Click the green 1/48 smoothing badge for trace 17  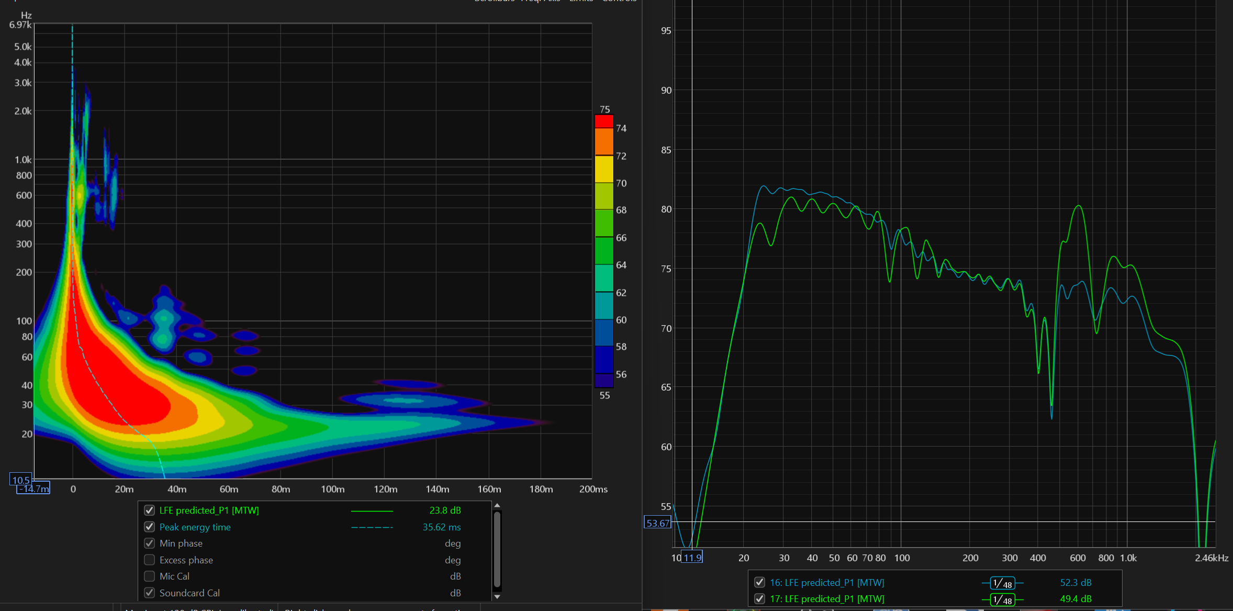1002,599
